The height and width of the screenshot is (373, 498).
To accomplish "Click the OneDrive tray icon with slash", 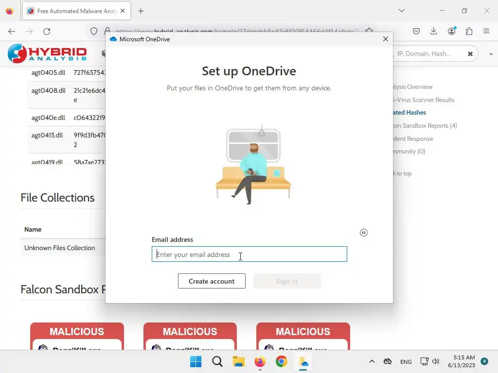I will click(x=388, y=361).
